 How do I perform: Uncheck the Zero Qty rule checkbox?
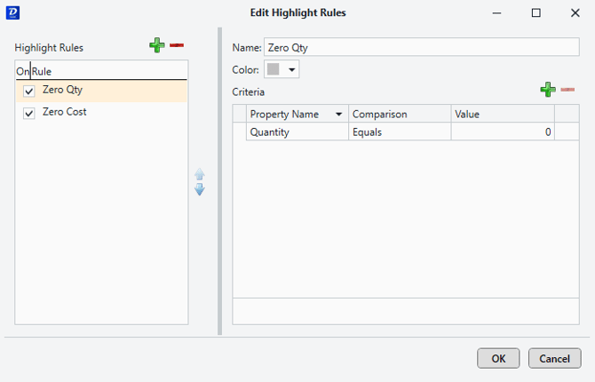pyautogui.click(x=29, y=91)
